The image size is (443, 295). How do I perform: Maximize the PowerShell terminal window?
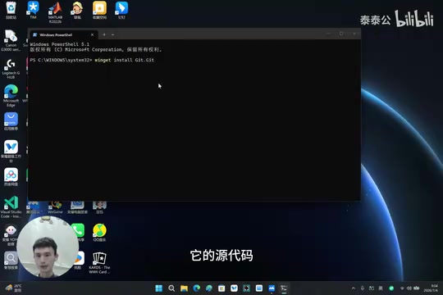[x=341, y=34]
